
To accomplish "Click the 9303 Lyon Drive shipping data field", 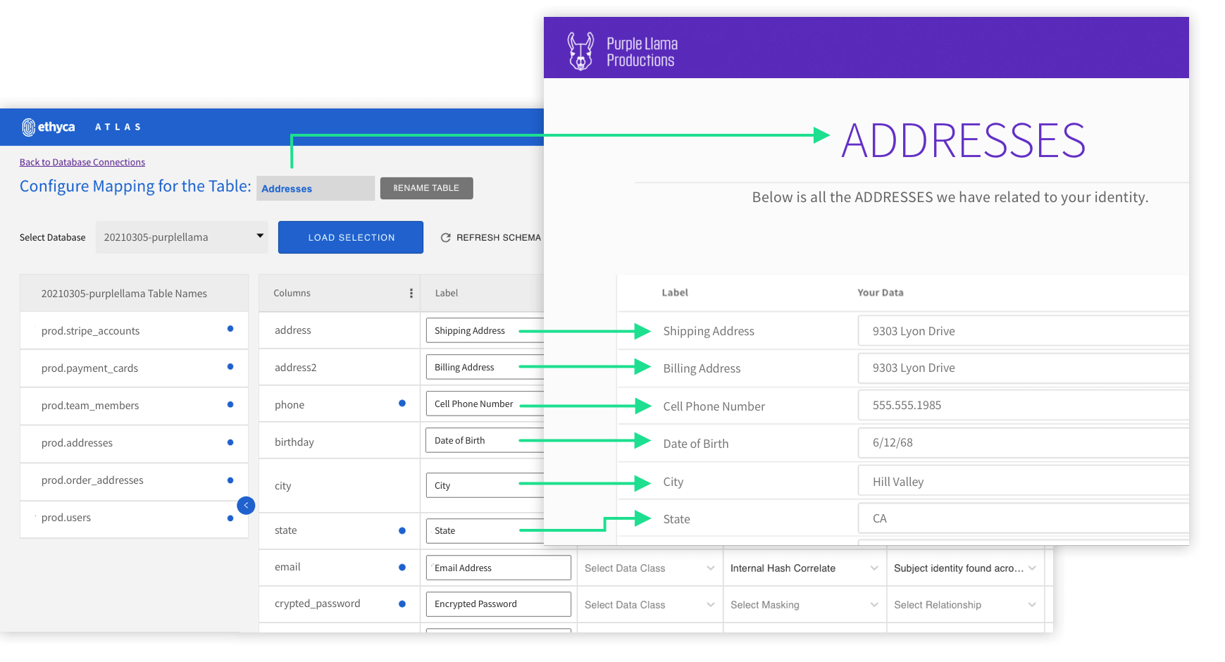I will [1024, 331].
